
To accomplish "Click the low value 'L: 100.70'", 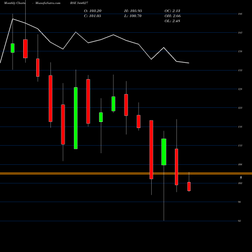I will click(x=133, y=16).
